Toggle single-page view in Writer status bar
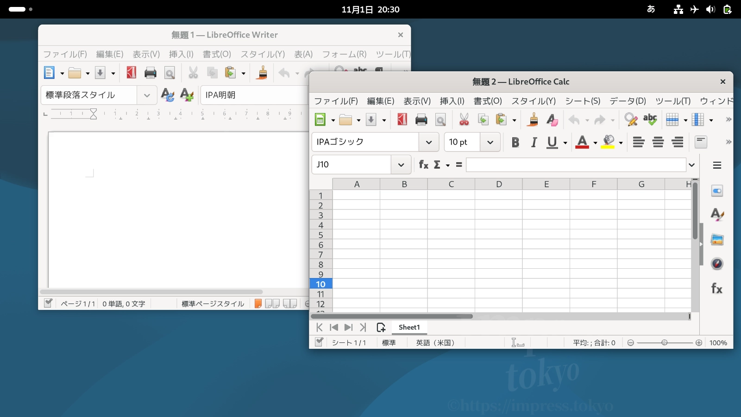Viewport: 741px width, 417px height. point(258,303)
